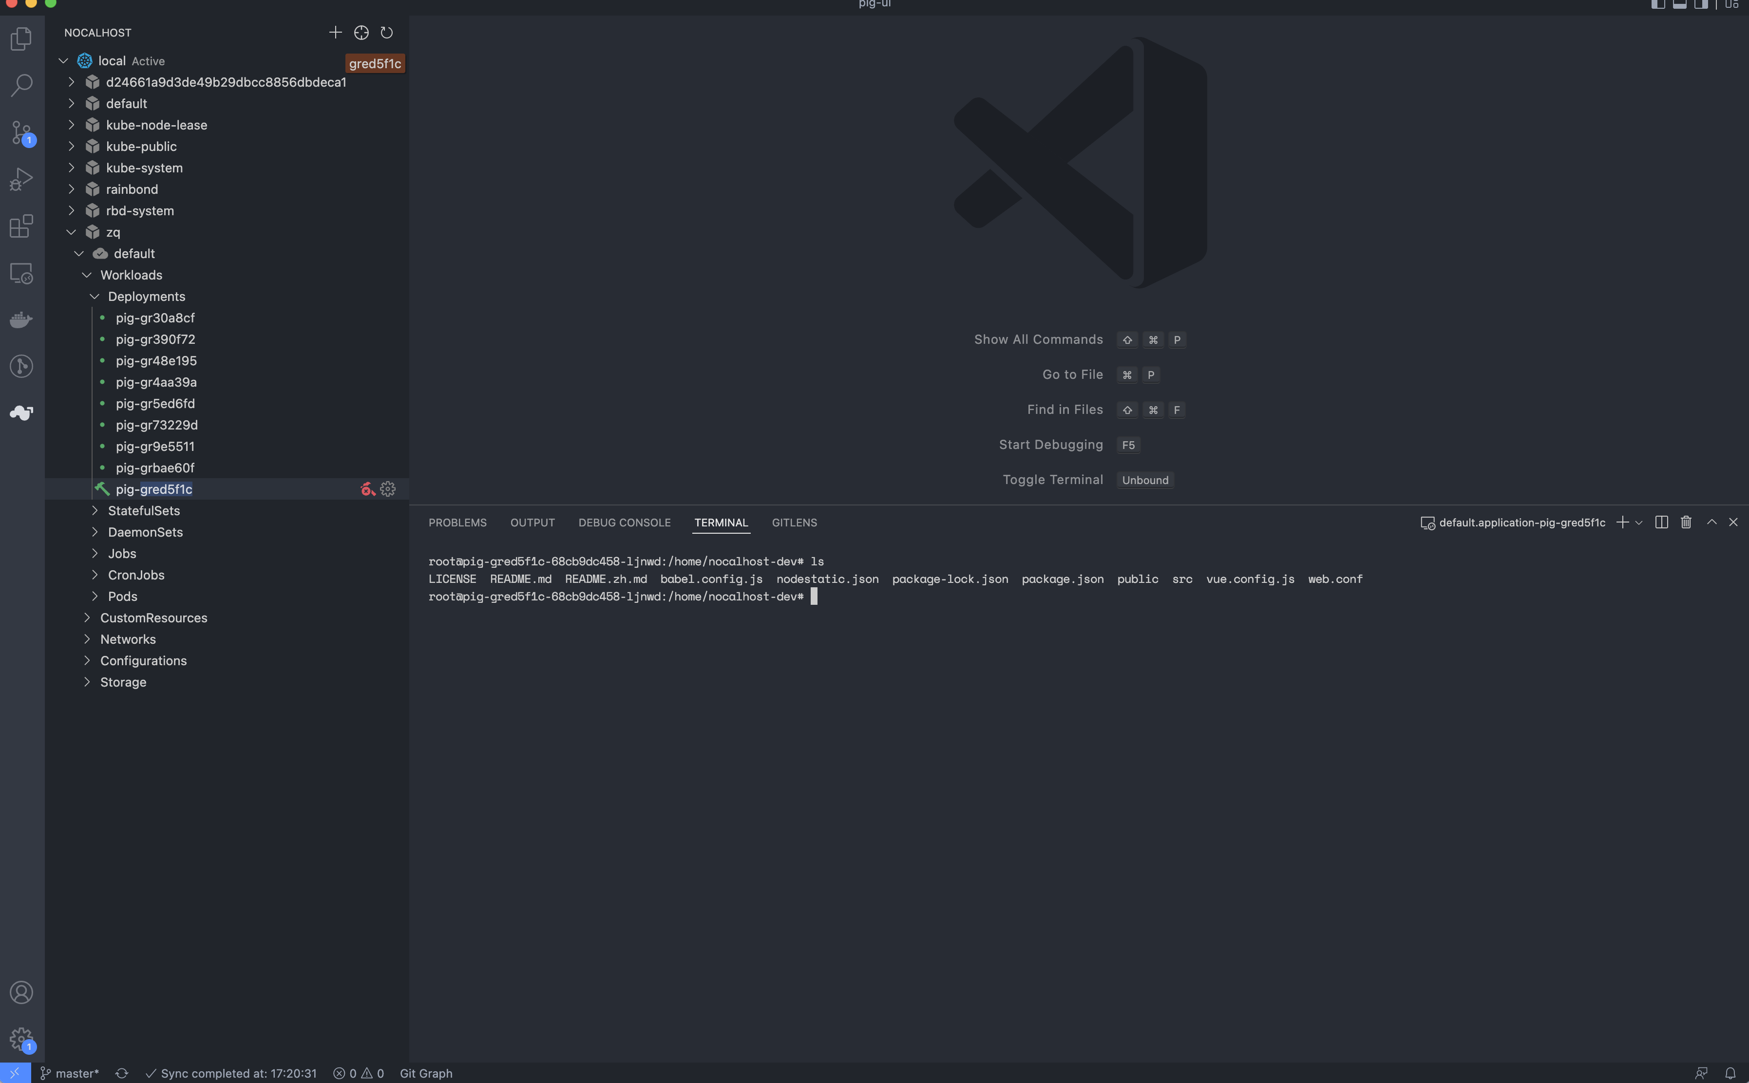Click the Nocalhost locate target icon
Image resolution: width=1749 pixels, height=1083 pixels.
click(x=361, y=32)
